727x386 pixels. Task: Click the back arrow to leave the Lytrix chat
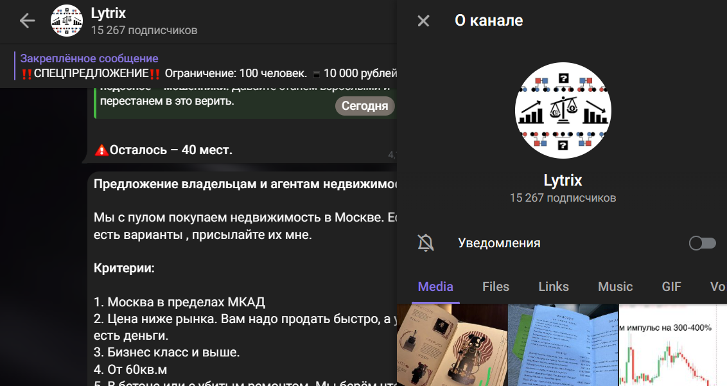(x=27, y=20)
